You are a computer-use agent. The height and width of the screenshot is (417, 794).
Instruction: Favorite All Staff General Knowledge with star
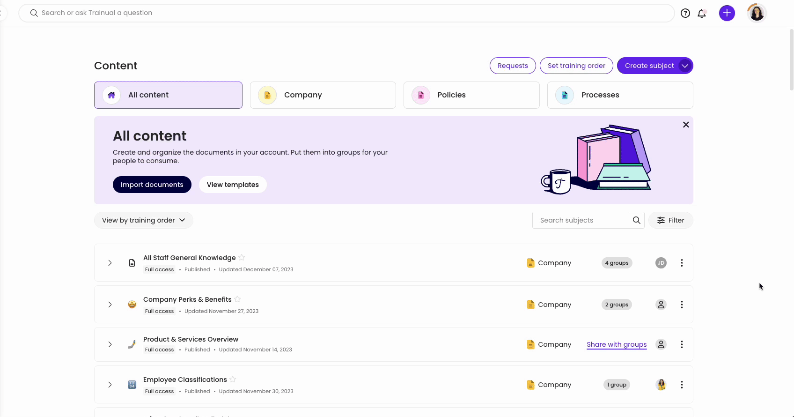(242, 257)
